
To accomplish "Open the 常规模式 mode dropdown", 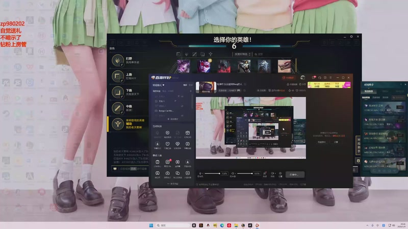I will pos(159,85).
